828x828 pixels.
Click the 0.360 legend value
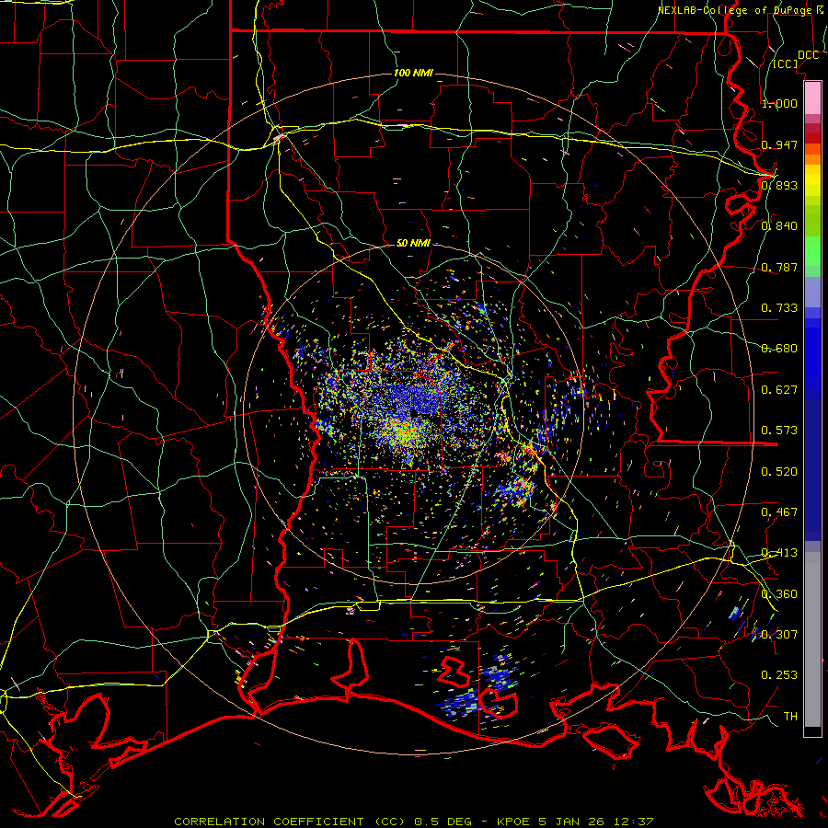pos(779,594)
